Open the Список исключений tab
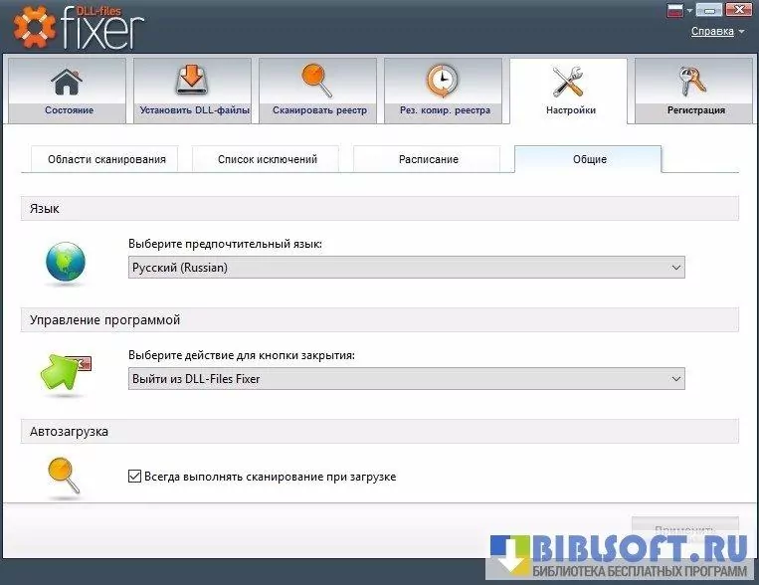 pyautogui.click(x=267, y=159)
